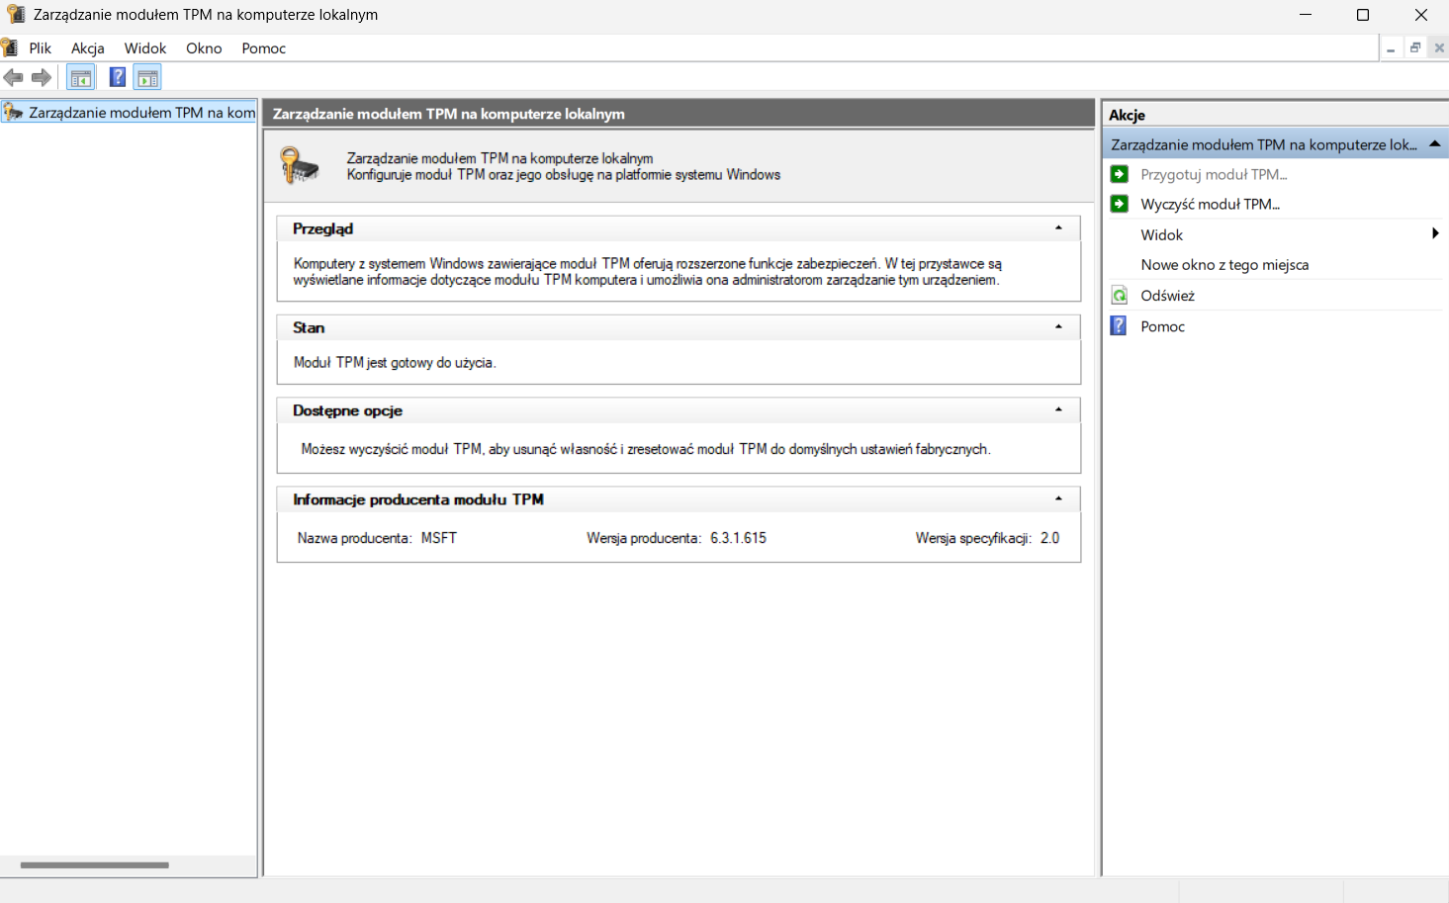Collapse the Stan section
1449x903 pixels.
click(1058, 327)
